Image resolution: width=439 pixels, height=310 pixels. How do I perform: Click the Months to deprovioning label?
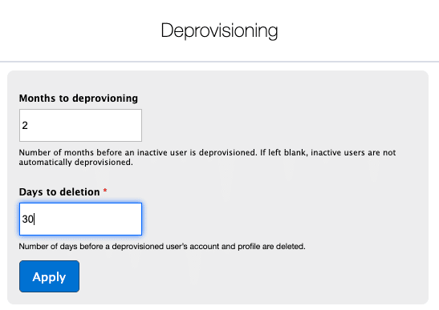[79, 99]
